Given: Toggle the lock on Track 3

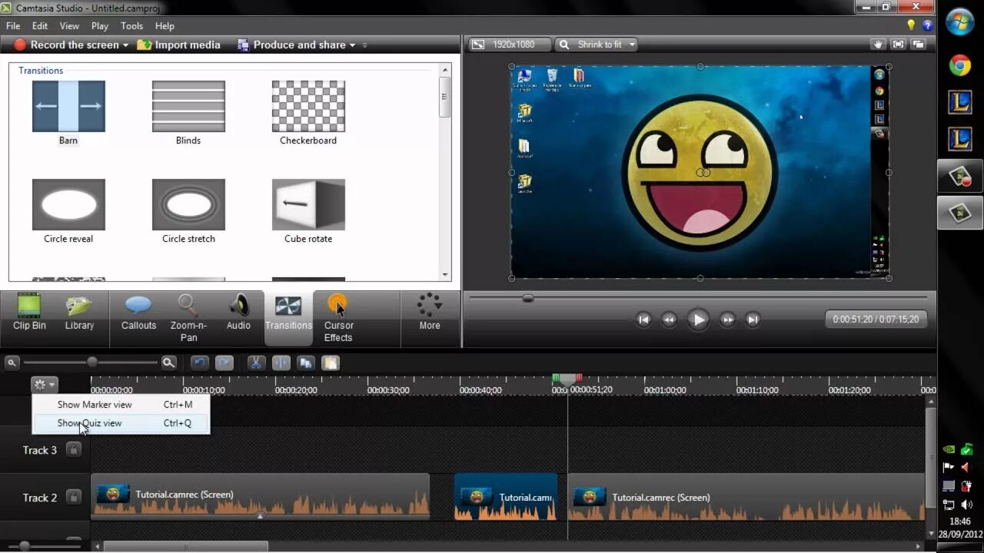Looking at the screenshot, I should [74, 449].
